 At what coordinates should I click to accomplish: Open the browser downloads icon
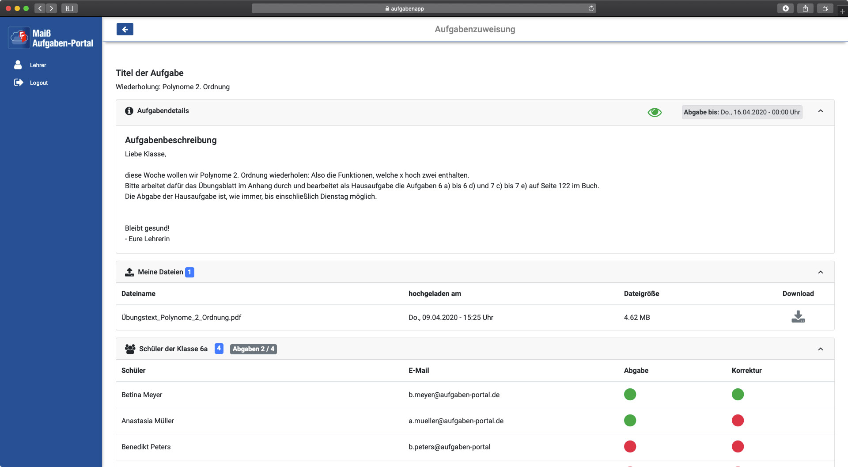785,8
